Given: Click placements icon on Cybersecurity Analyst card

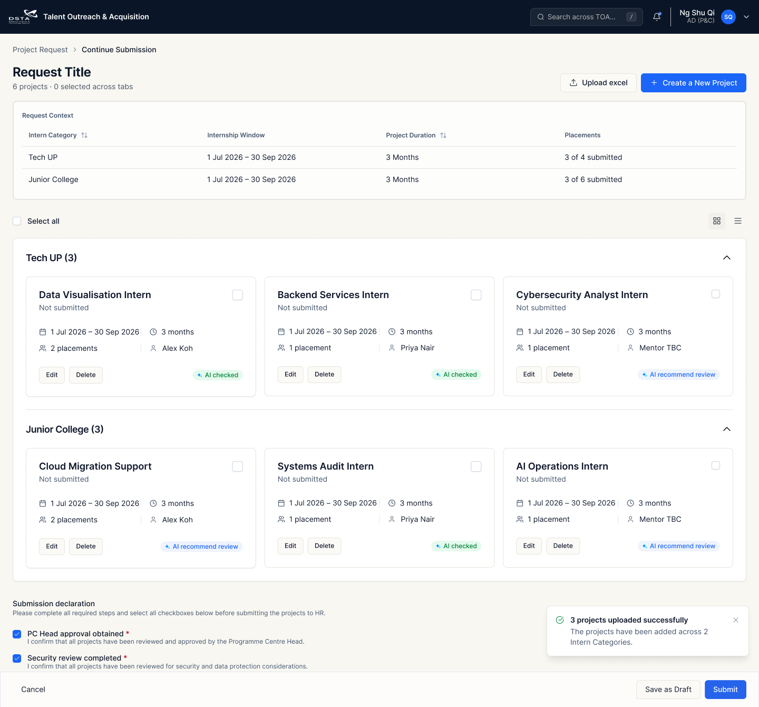Looking at the screenshot, I should click(520, 348).
